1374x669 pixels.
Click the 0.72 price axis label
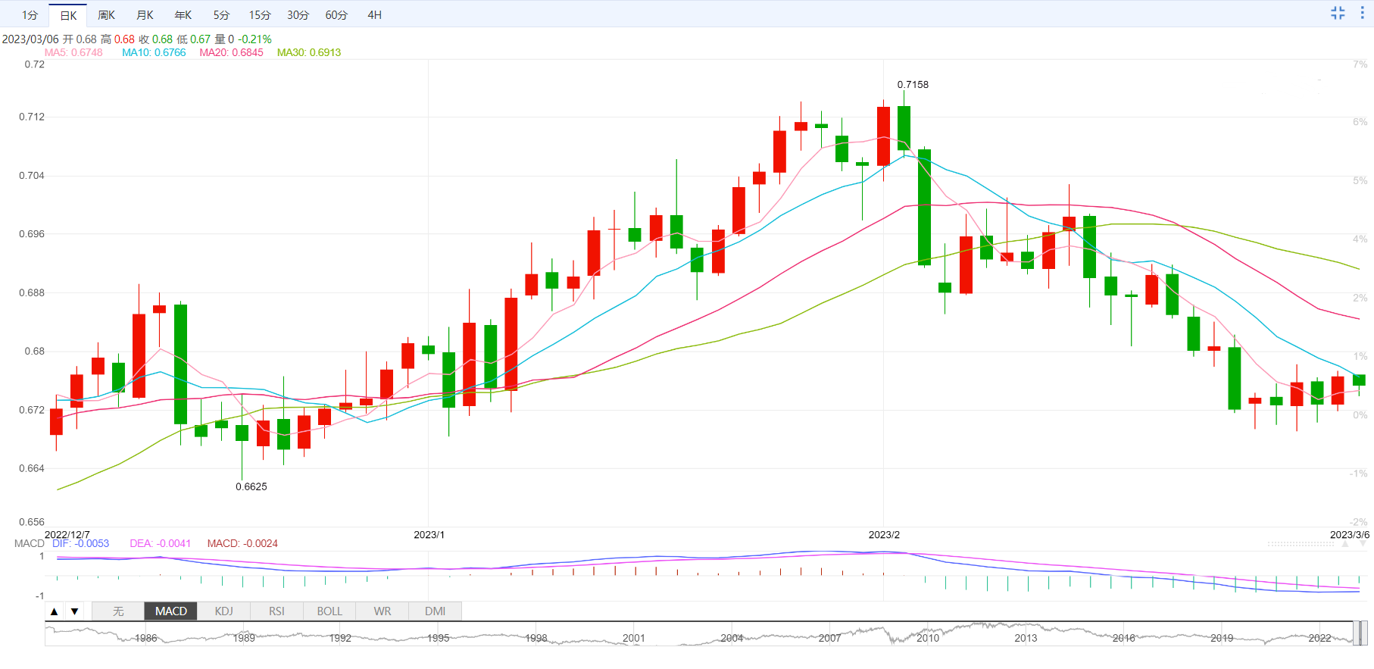tap(35, 64)
